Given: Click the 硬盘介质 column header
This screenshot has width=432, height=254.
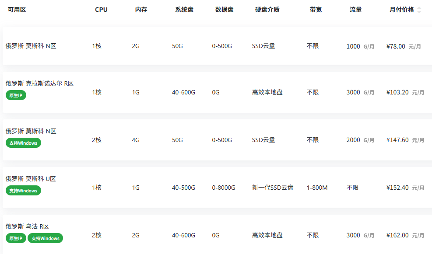Looking at the screenshot, I should [267, 10].
